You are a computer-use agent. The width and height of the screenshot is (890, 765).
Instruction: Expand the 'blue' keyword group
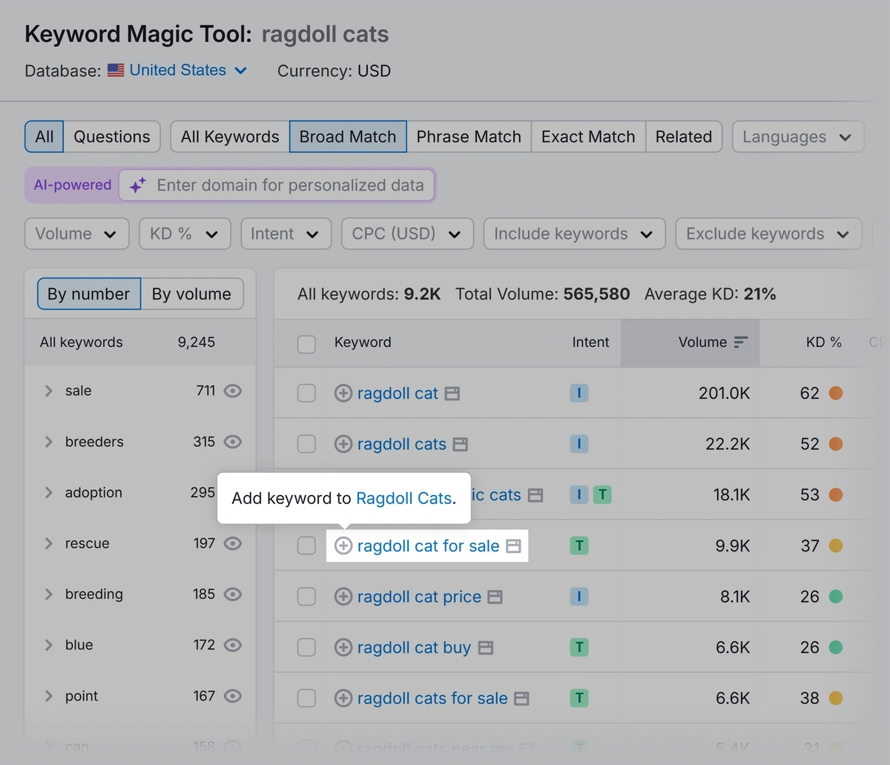tap(49, 645)
